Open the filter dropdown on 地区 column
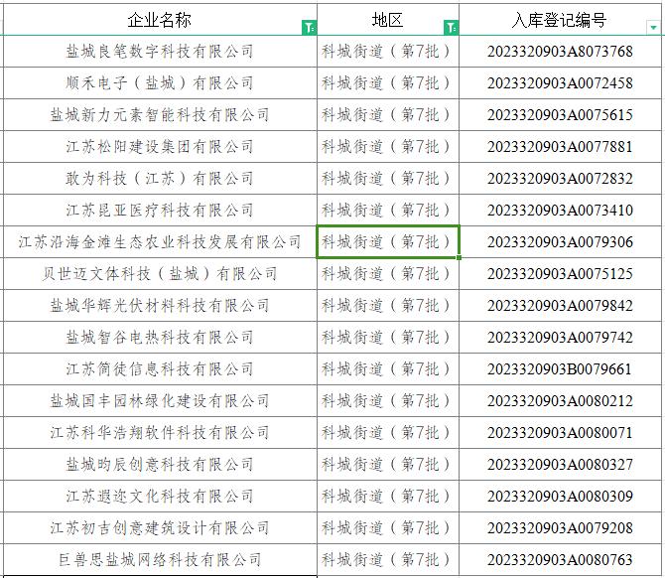 [x=451, y=28]
